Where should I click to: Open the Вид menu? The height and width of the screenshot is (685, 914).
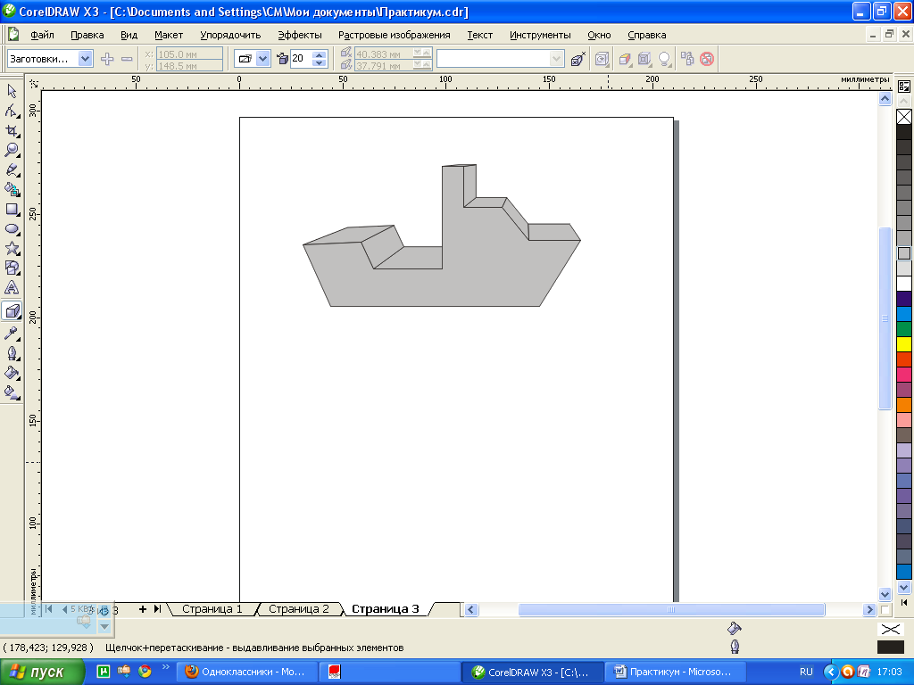(x=129, y=35)
